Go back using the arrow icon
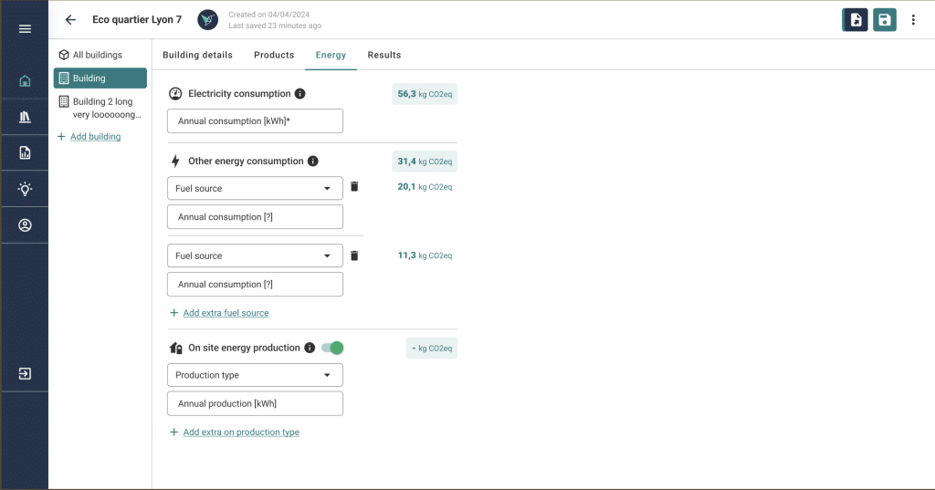This screenshot has width=935, height=490. [70, 20]
